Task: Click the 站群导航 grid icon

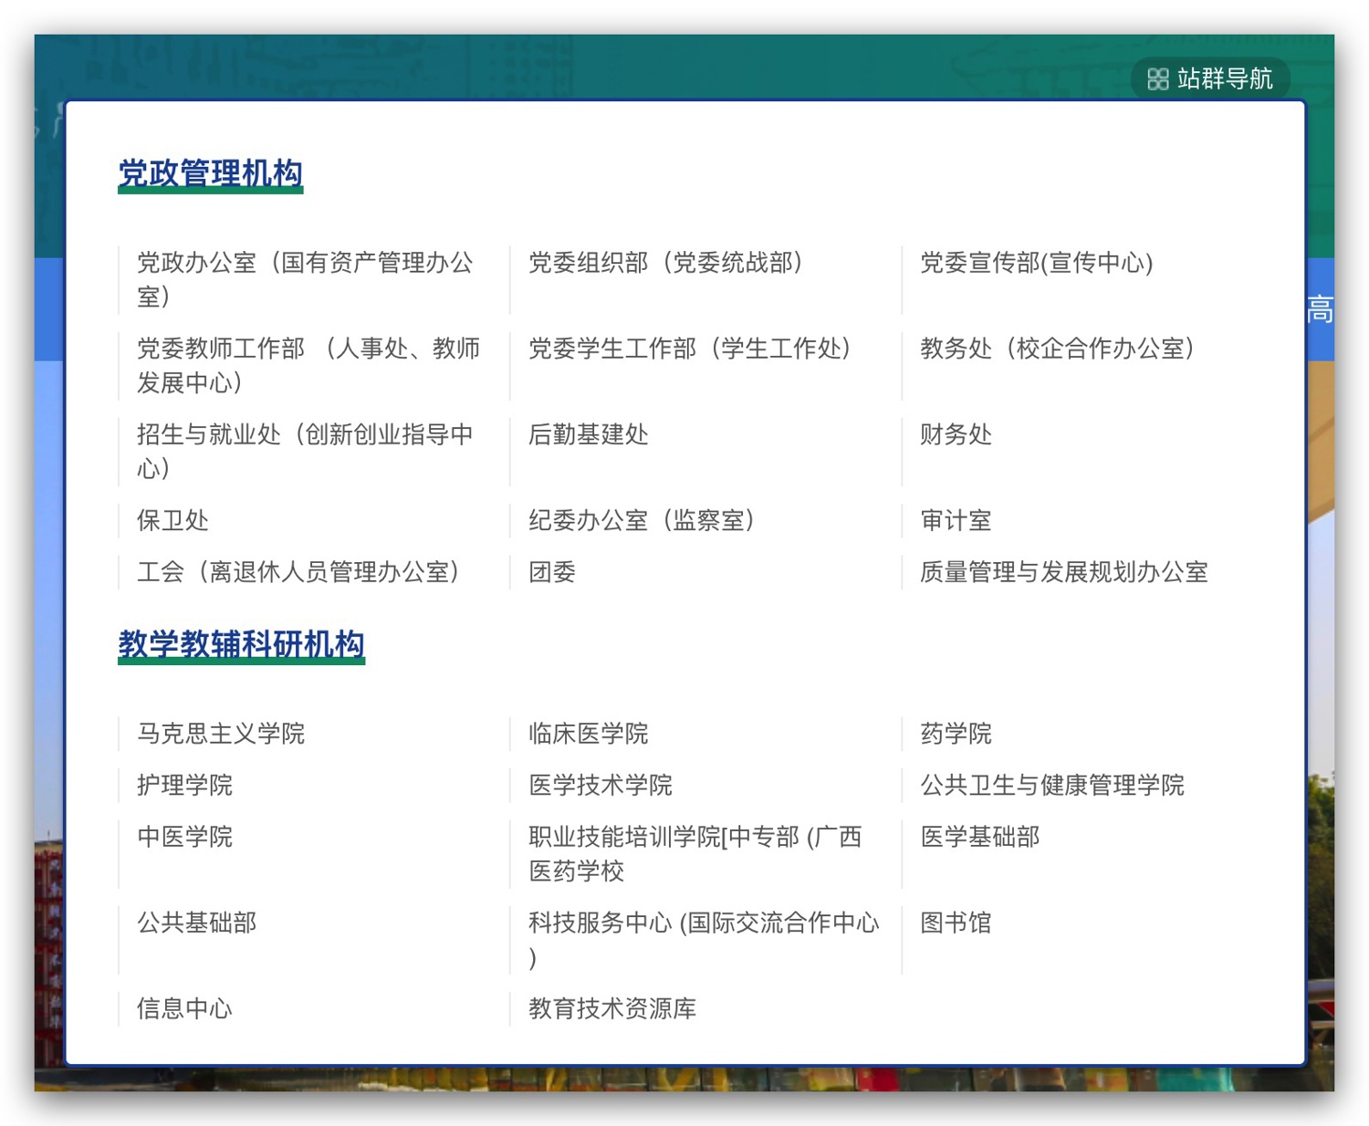Action: [1157, 79]
